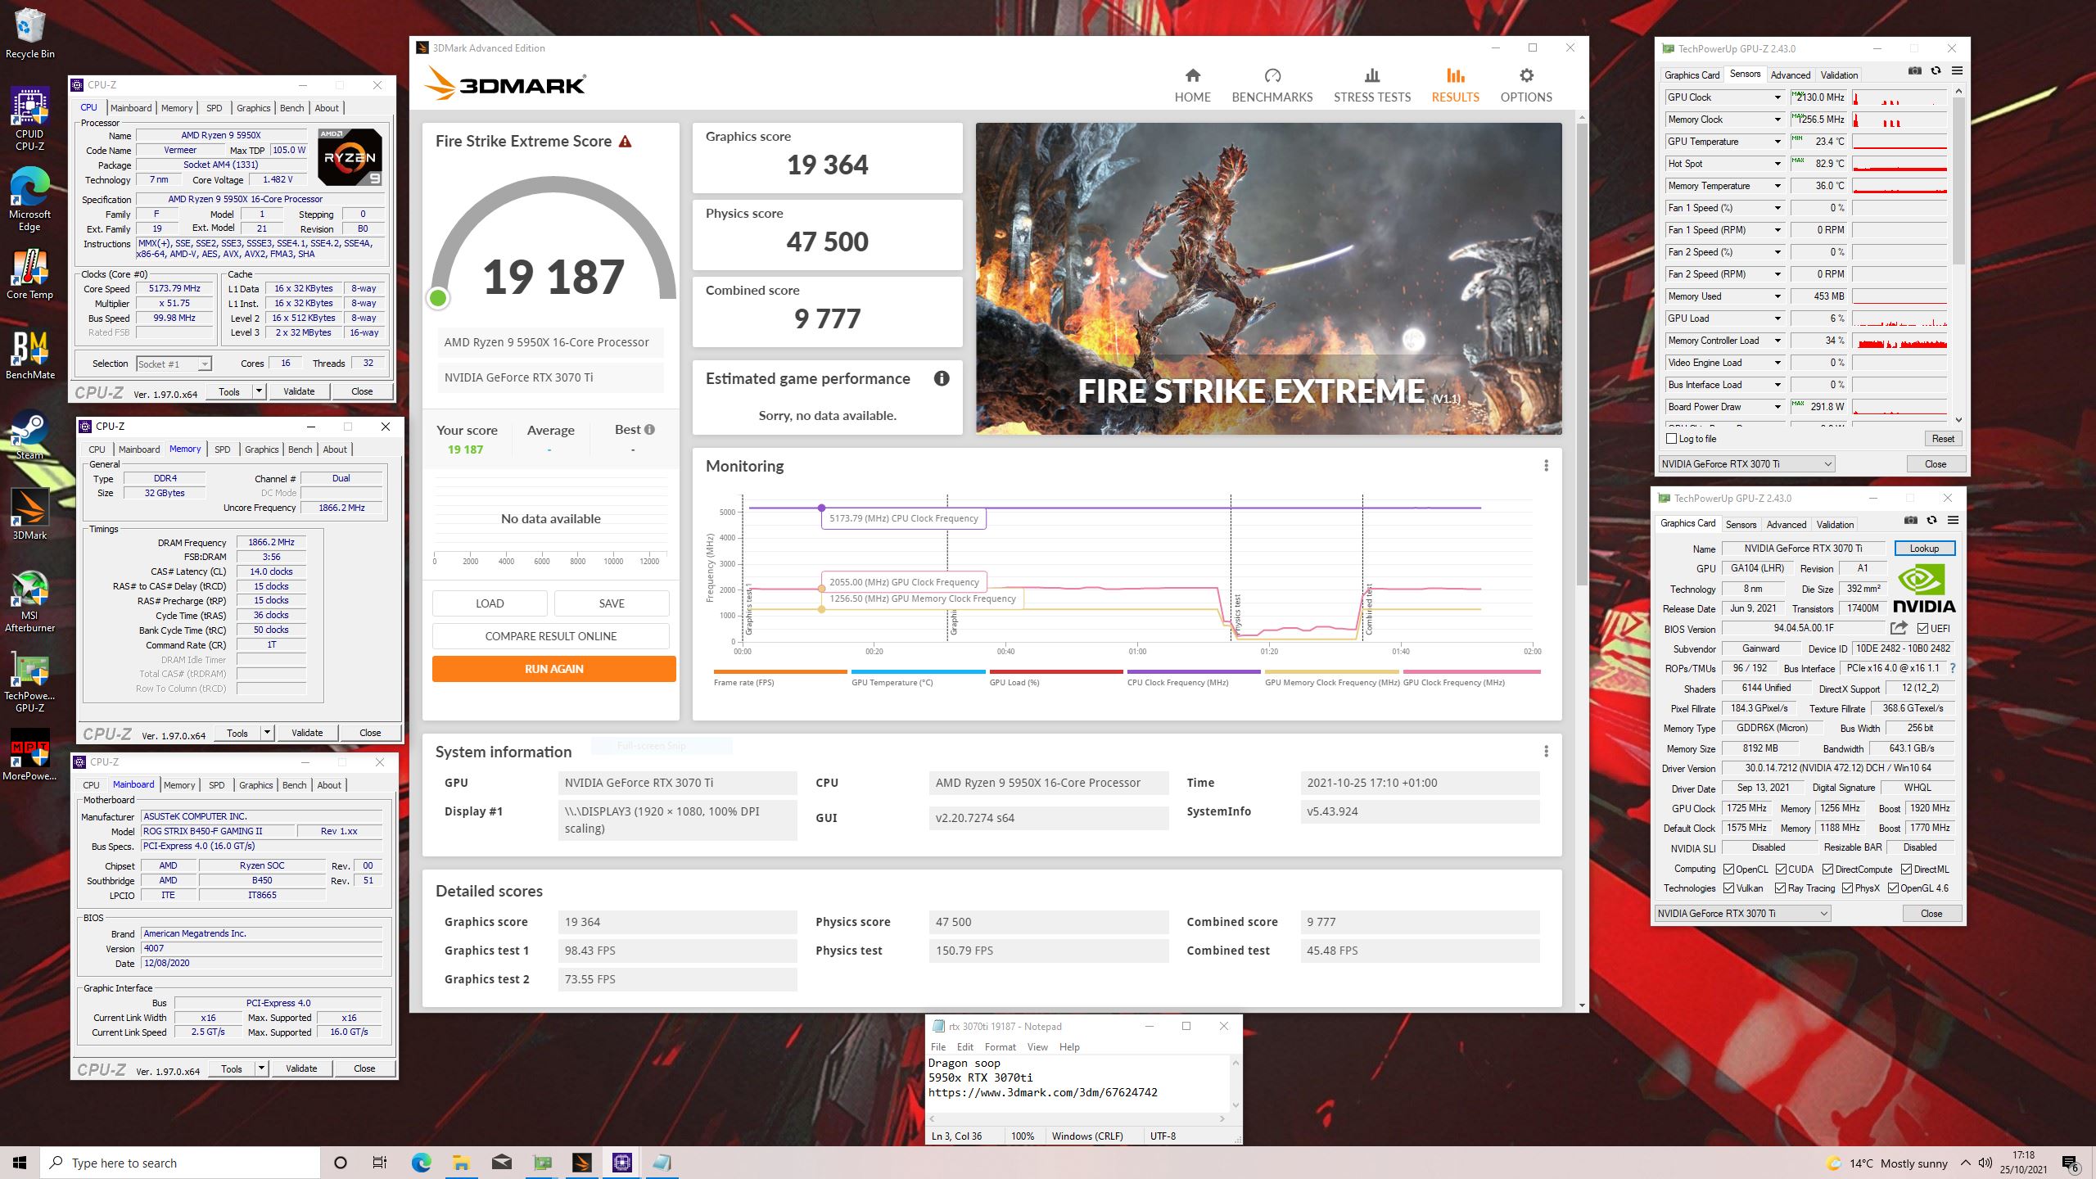Open File Explorer from the taskbar
This screenshot has height=1179, width=2096.
click(x=461, y=1163)
